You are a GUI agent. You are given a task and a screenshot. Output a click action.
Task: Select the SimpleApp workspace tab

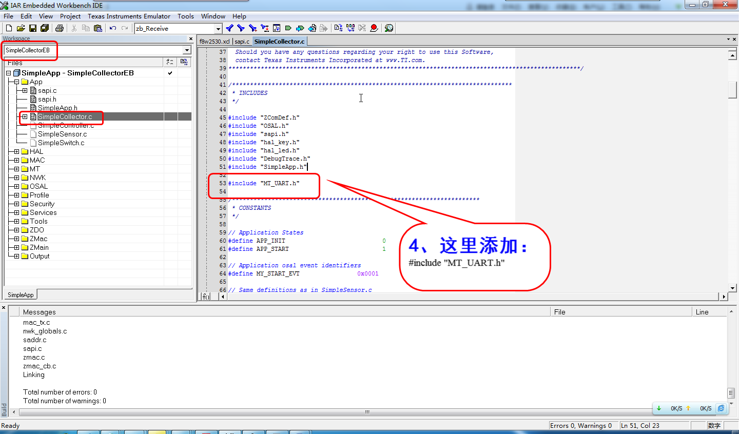[21, 295]
